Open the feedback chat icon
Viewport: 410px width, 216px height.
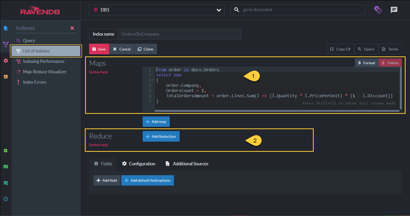394,10
